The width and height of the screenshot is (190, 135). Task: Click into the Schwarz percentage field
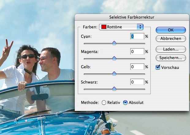point(137,82)
